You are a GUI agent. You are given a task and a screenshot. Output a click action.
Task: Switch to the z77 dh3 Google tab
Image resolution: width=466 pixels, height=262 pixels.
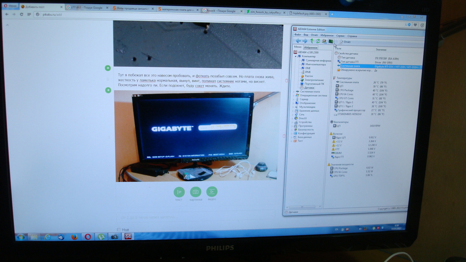click(87, 8)
